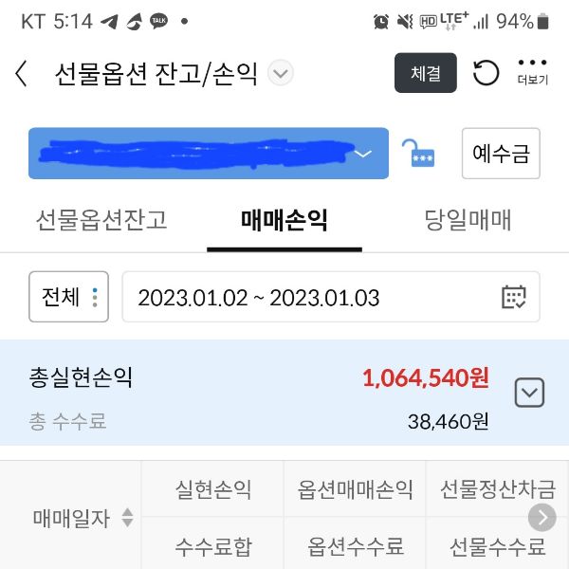Tap the grey right-arrow scroll button in table

click(x=542, y=517)
